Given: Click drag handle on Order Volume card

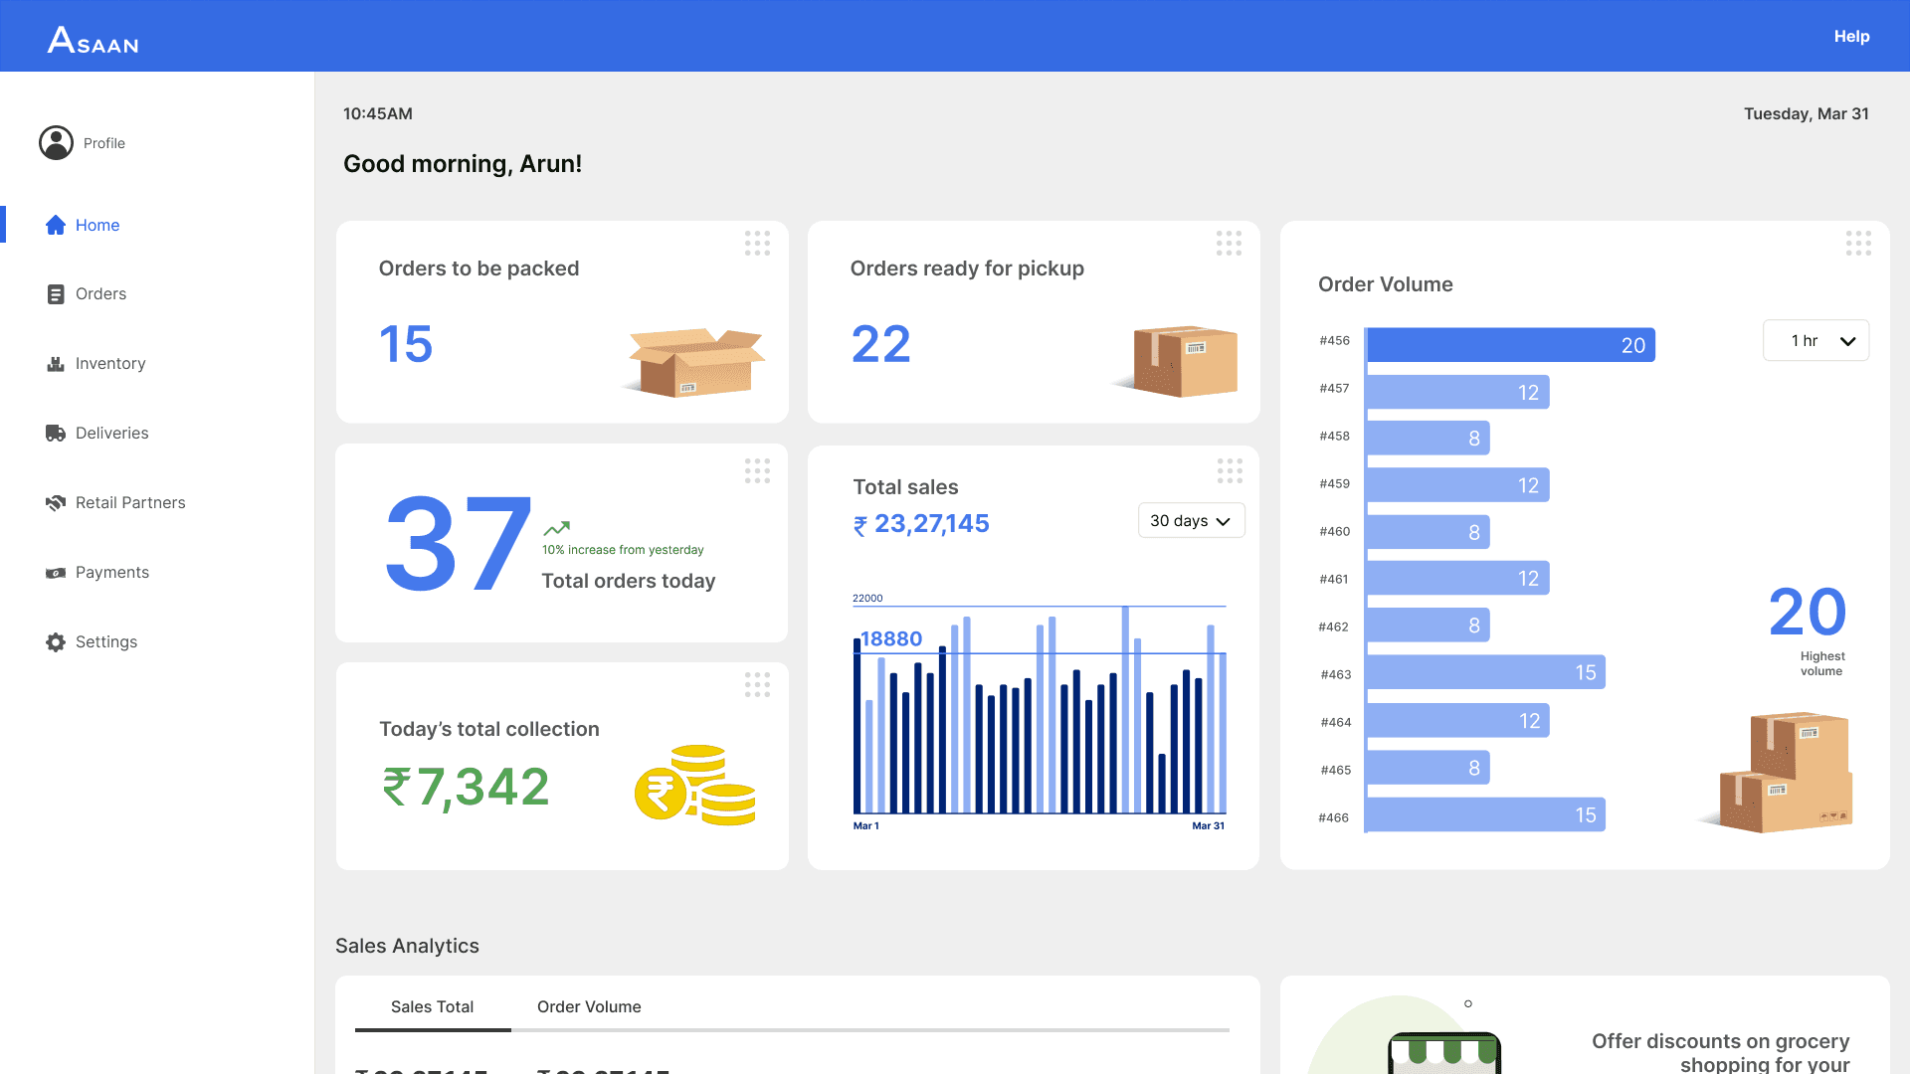Looking at the screenshot, I should (1858, 244).
